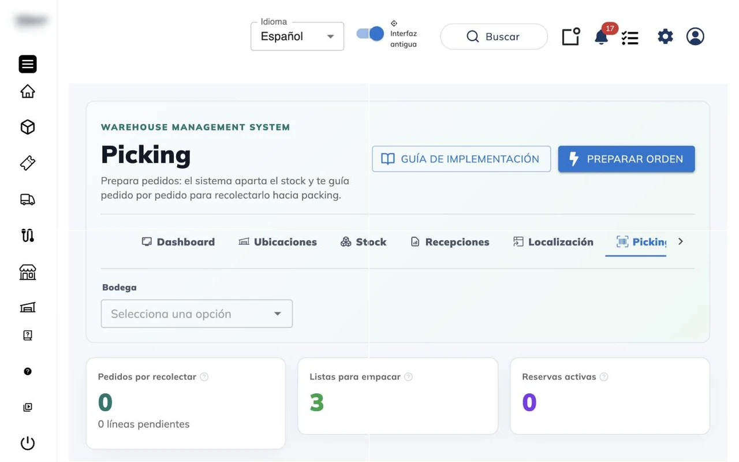Open the Idioma Español dropdown

[x=297, y=36]
